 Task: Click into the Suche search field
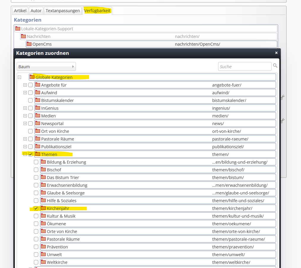click(245, 66)
